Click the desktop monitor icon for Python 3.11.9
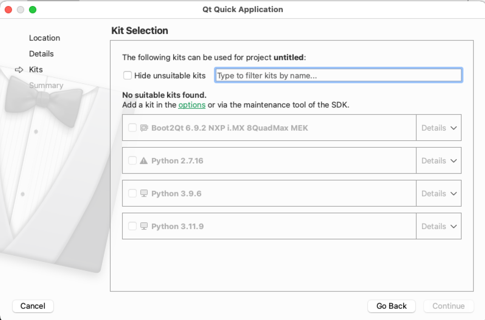This screenshot has width=485, height=320. point(144,226)
